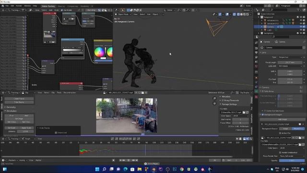Click ColorRamp gradient bar in node
The height and width of the screenshot is (173, 307).
click(72, 50)
